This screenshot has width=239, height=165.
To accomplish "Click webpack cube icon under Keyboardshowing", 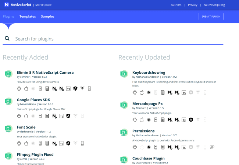I will tap(149, 92).
